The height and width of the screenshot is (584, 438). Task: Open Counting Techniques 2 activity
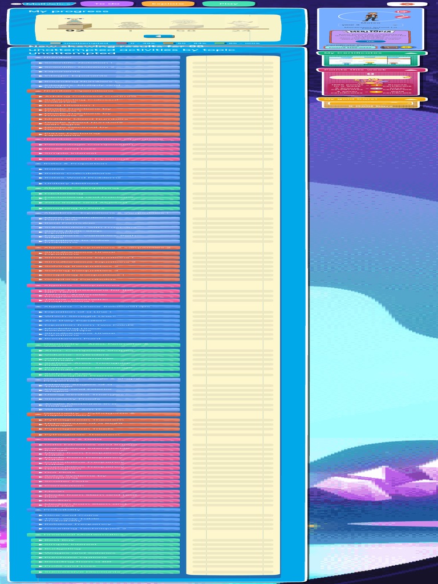tap(106, 529)
